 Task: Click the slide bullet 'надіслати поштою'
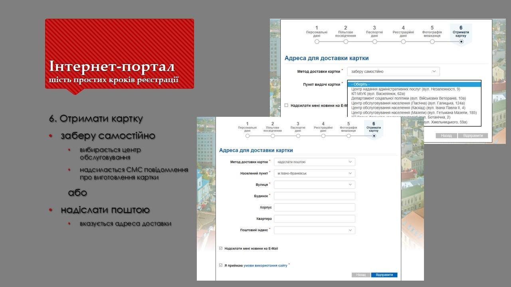tap(105, 210)
